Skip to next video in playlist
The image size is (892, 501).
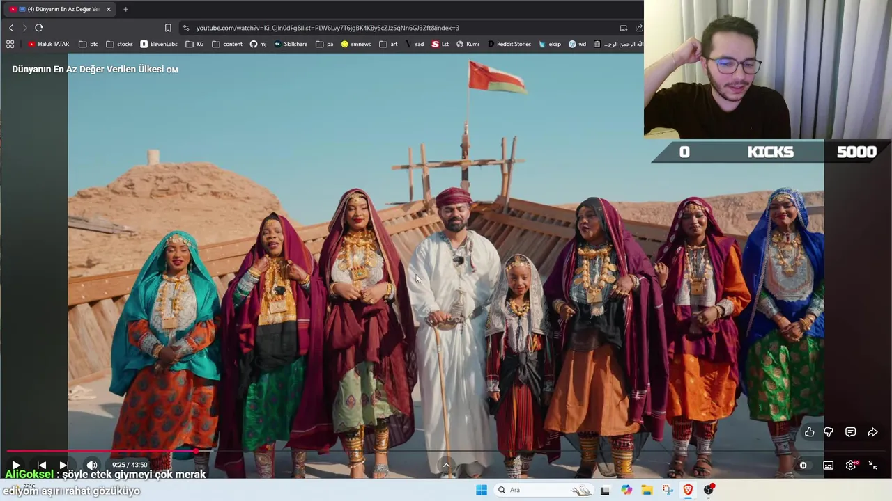tap(63, 465)
